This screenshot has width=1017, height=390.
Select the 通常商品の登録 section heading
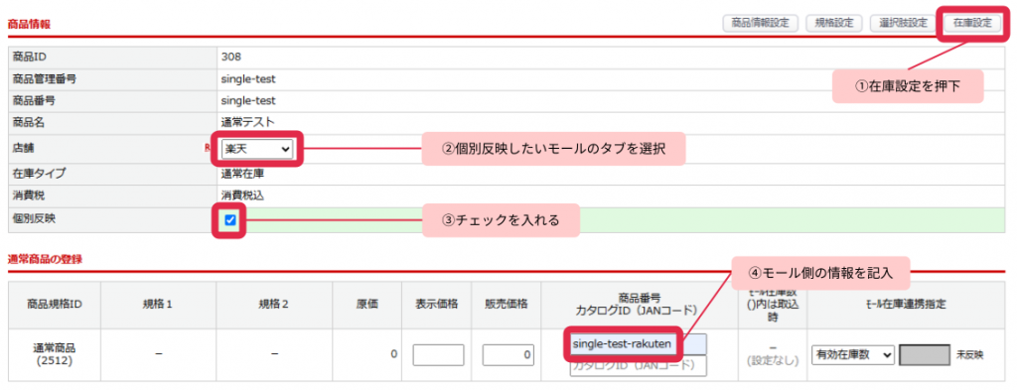[45, 259]
